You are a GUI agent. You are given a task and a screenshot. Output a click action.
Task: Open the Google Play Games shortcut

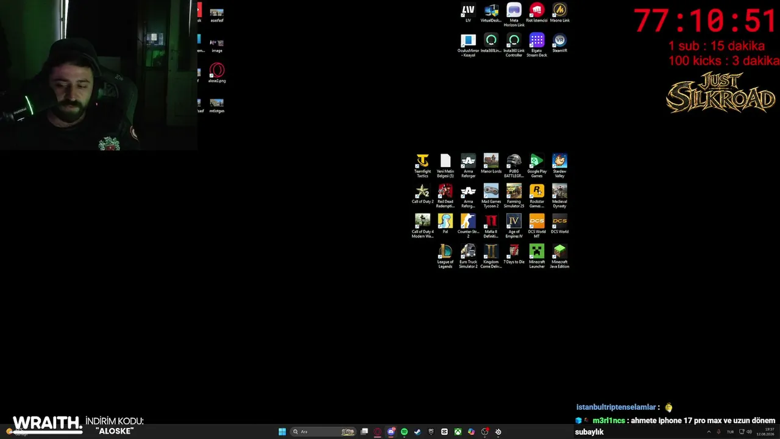click(537, 166)
